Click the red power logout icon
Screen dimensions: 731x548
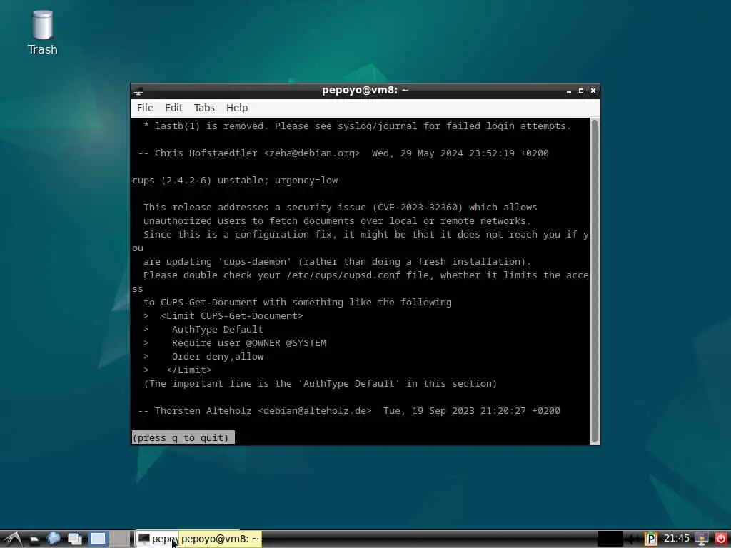[721, 539]
